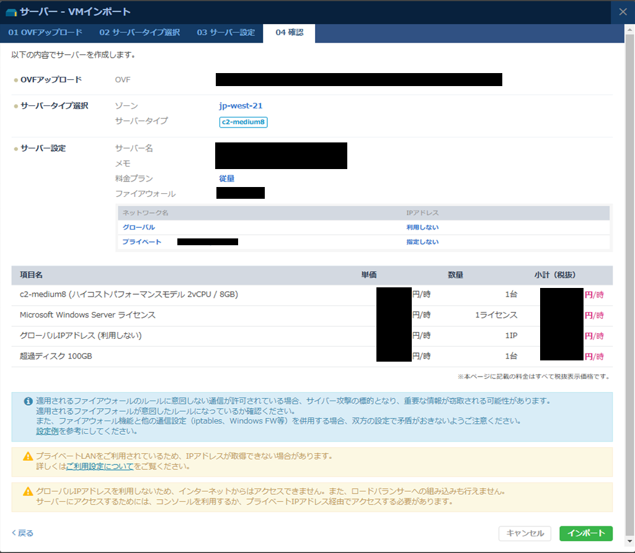Viewport: 635px width, 553px height.
Task: Open the 03 サーバー設定 tab
Action: [x=226, y=33]
